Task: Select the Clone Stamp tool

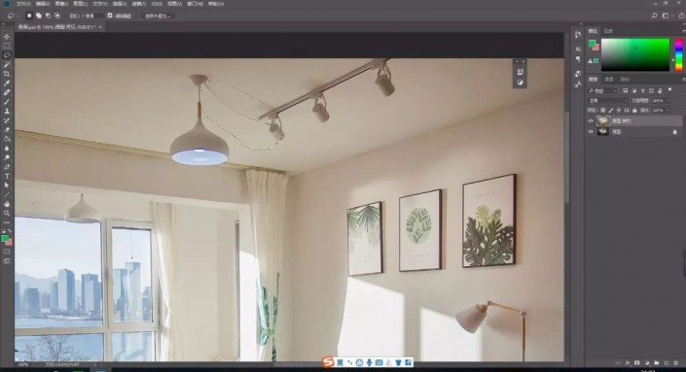Action: pos(7,111)
